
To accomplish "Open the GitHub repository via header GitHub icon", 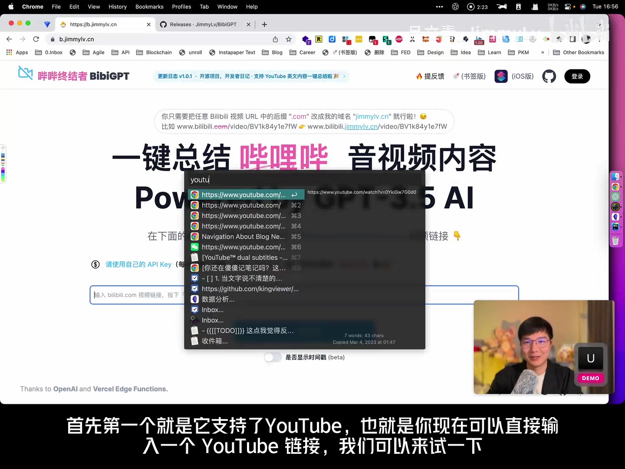I will point(549,76).
